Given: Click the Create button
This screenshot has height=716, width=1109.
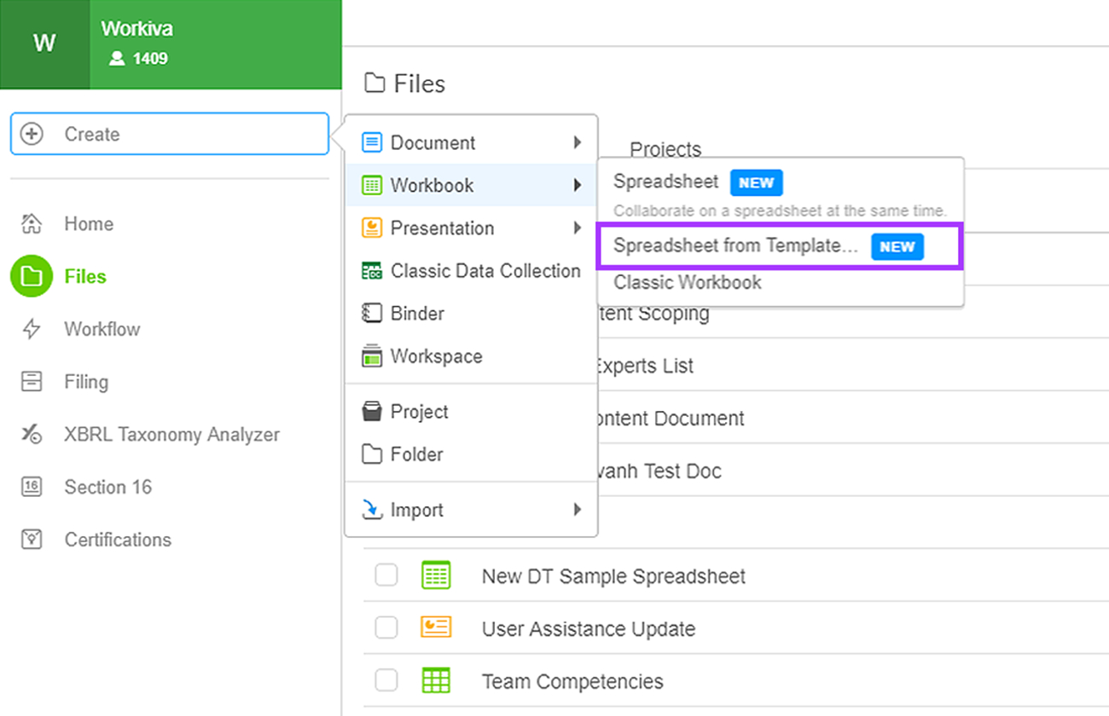Looking at the screenshot, I should coord(169,134).
